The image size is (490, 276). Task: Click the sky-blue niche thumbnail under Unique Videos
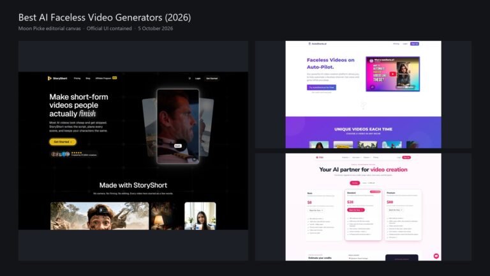[392, 145]
